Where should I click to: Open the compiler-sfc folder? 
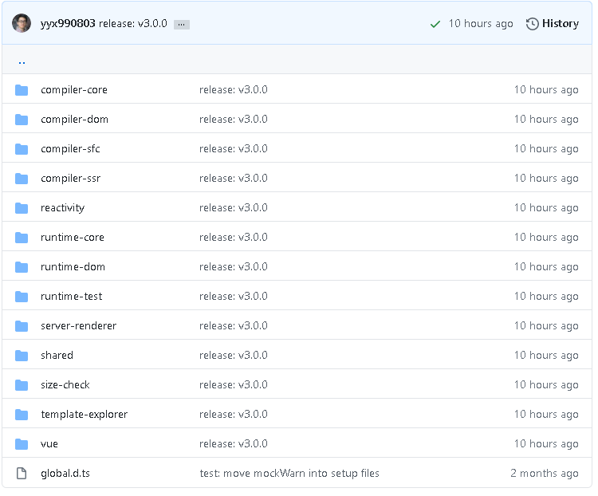click(x=70, y=149)
